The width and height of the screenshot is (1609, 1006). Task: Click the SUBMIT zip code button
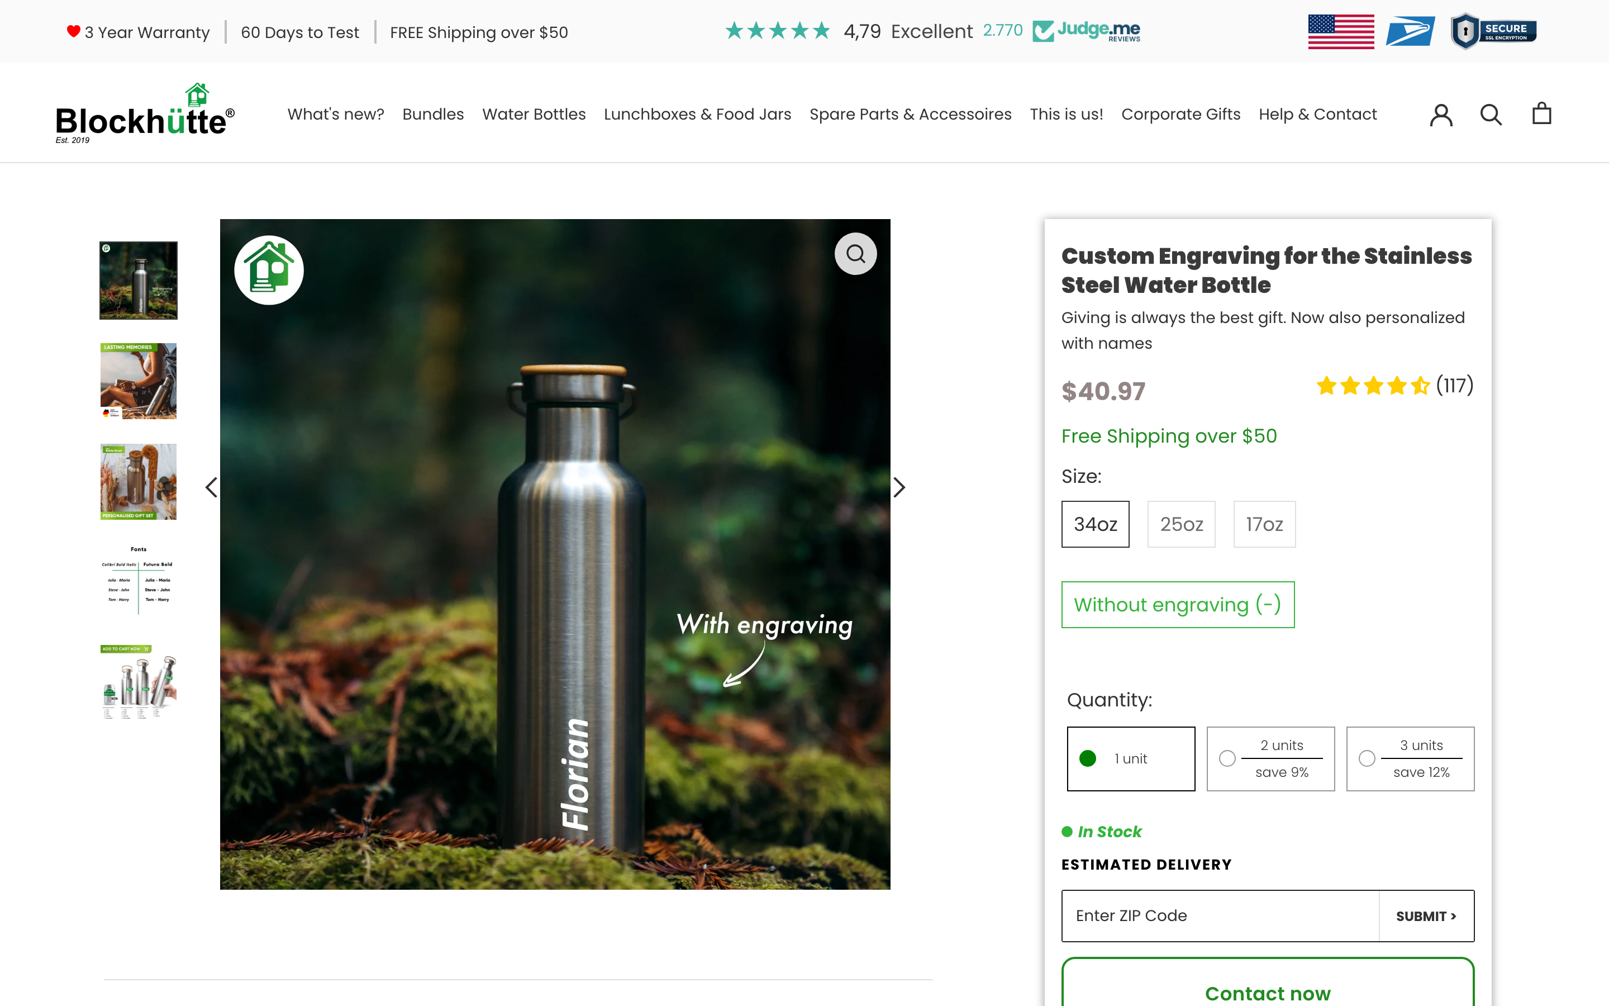pos(1426,916)
